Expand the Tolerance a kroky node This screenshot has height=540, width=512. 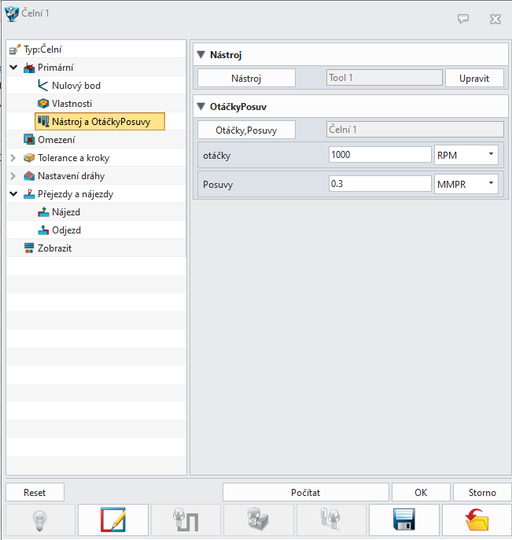coord(13,158)
